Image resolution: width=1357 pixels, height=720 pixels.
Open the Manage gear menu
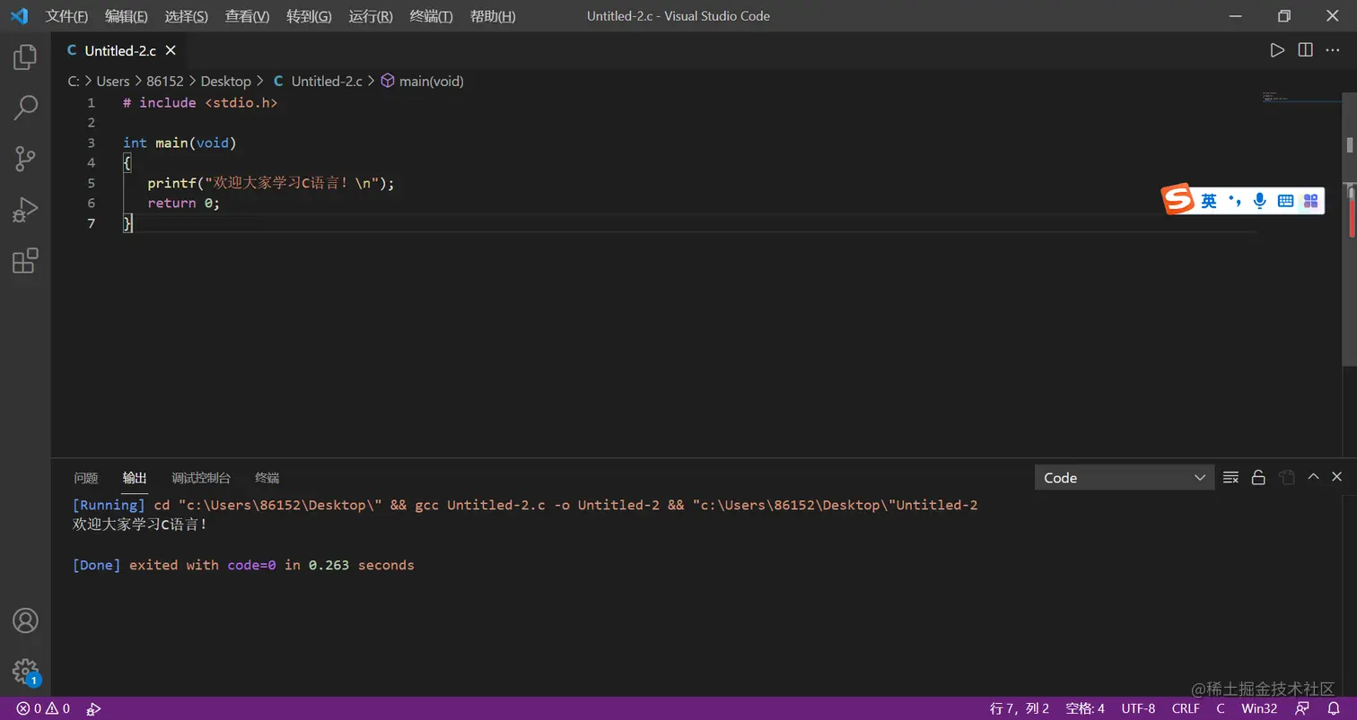[x=25, y=671]
